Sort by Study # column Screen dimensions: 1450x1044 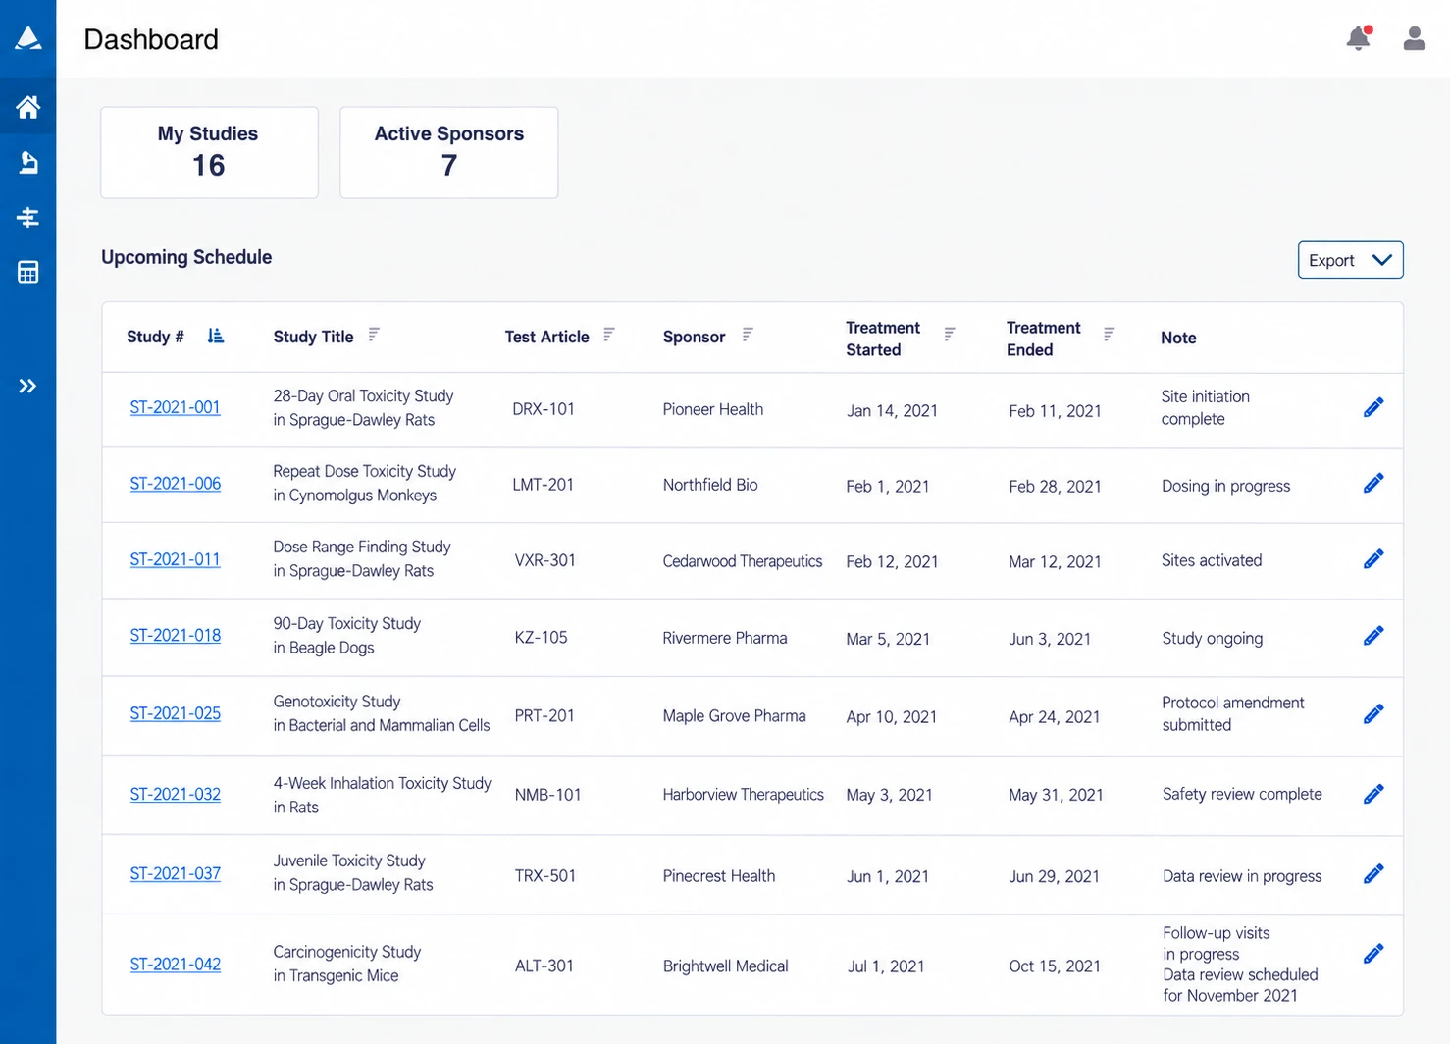pyautogui.click(x=216, y=336)
